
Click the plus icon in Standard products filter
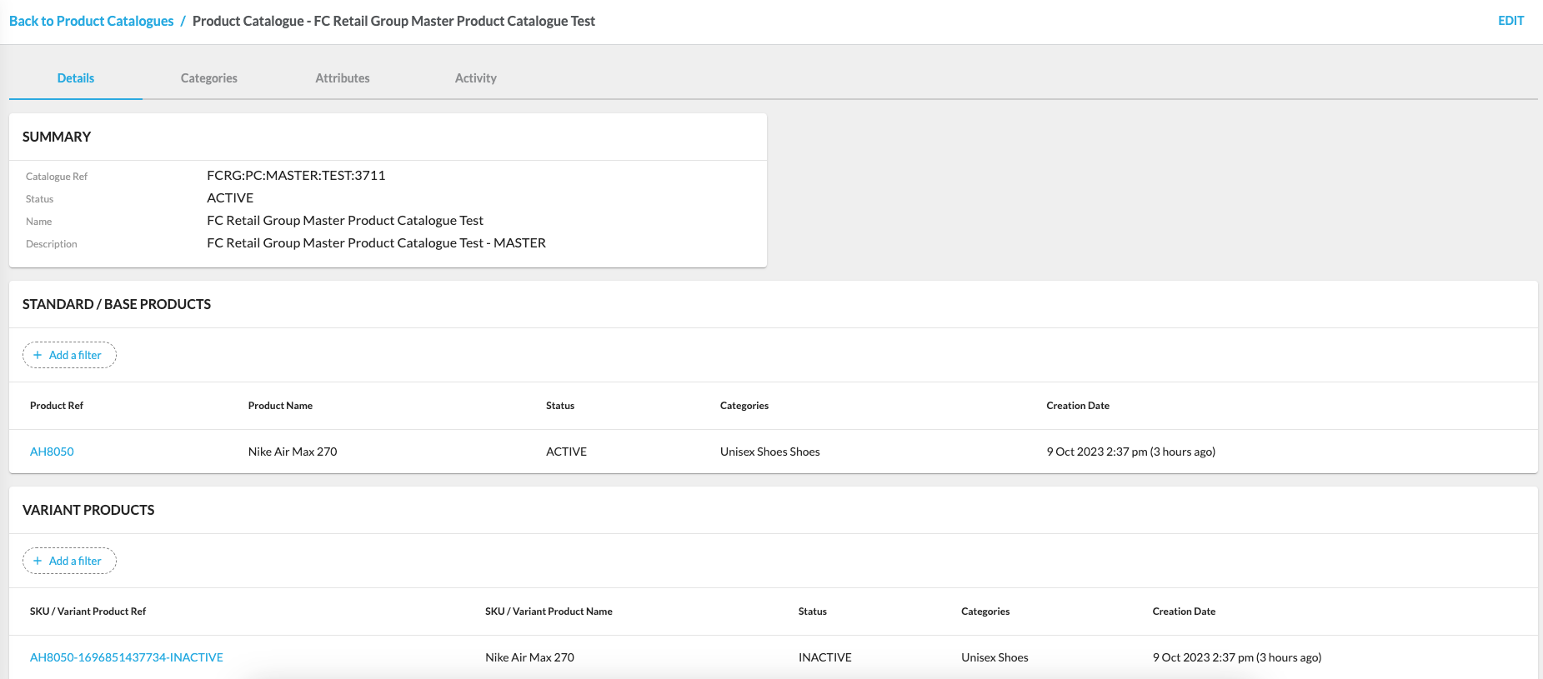pyautogui.click(x=38, y=355)
